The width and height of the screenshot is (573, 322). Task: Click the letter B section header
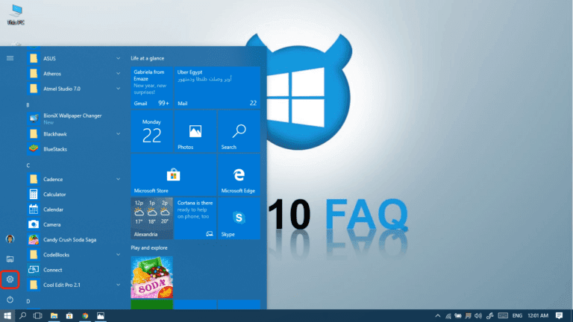[28, 105]
